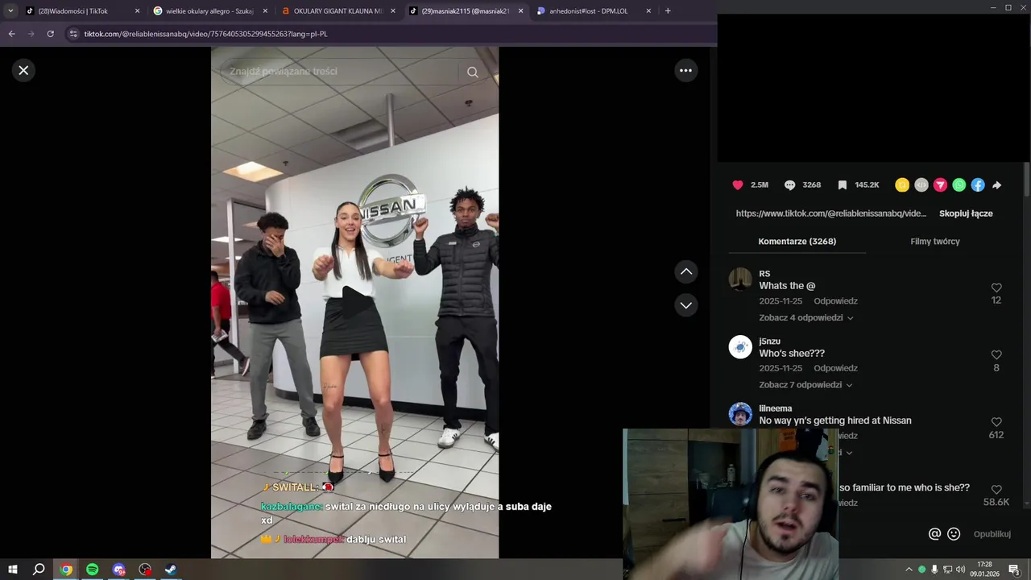Click the site info icon in address bar
The image size is (1031, 580).
coord(73,34)
